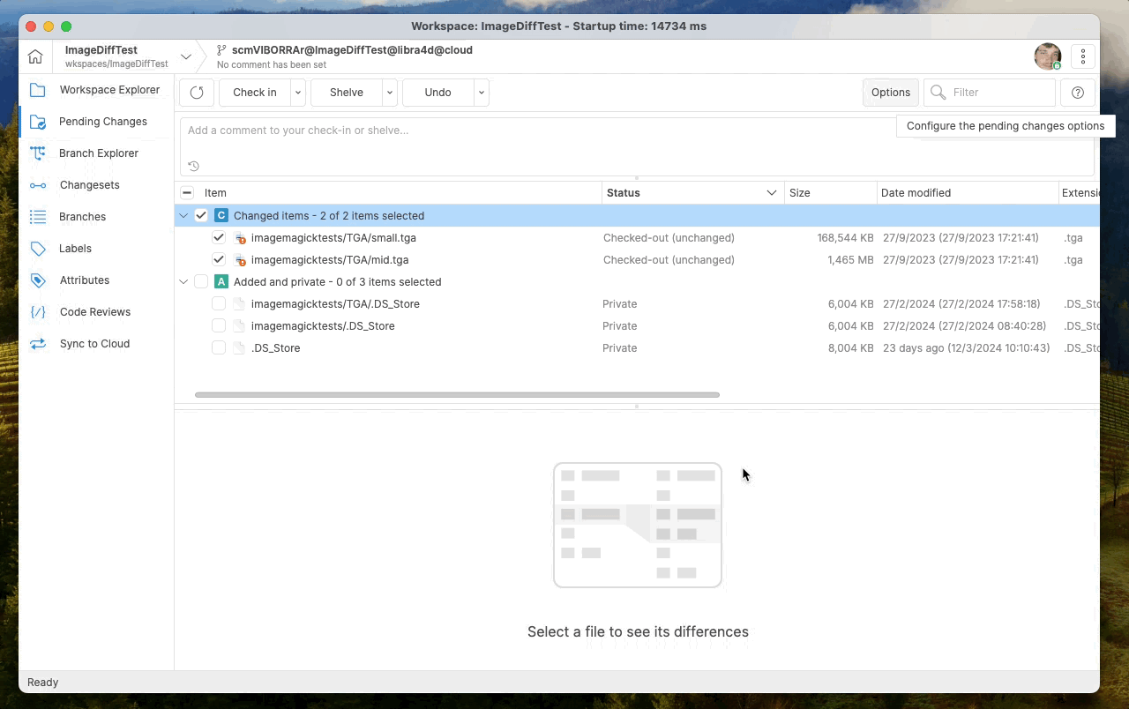1129x709 pixels.
Task: Recall previous comment via history icon
Action: coord(193,165)
